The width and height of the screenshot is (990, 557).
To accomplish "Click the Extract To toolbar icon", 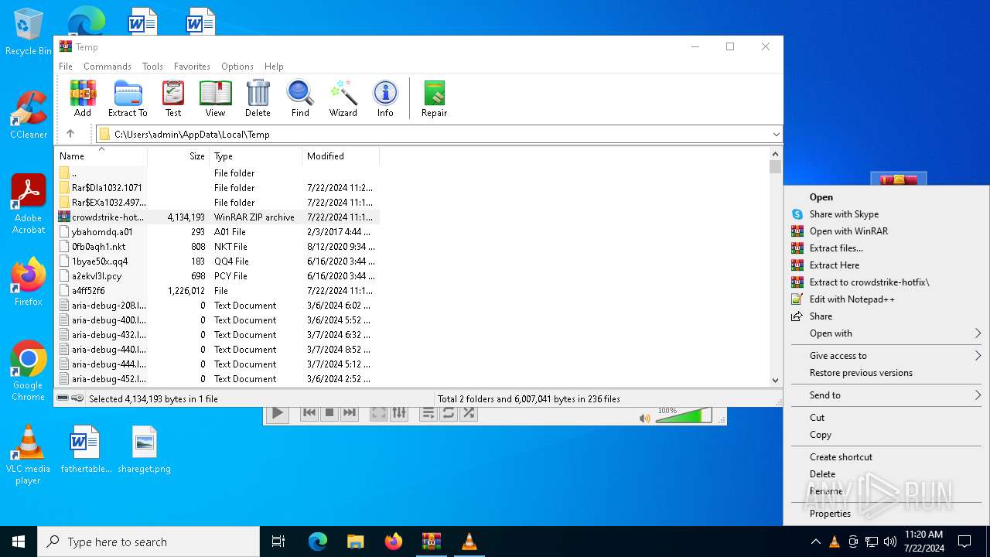I will 128,99.
